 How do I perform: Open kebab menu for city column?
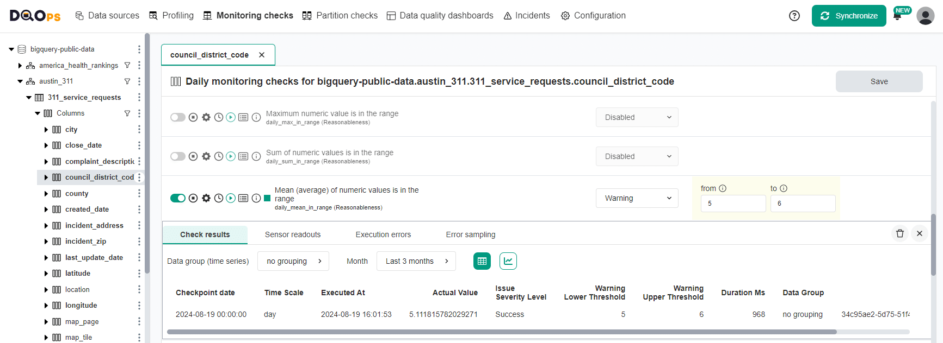click(139, 129)
